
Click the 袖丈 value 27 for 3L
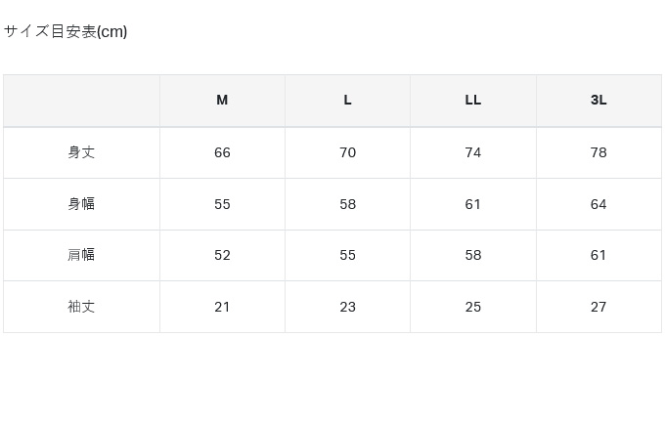click(x=598, y=307)
